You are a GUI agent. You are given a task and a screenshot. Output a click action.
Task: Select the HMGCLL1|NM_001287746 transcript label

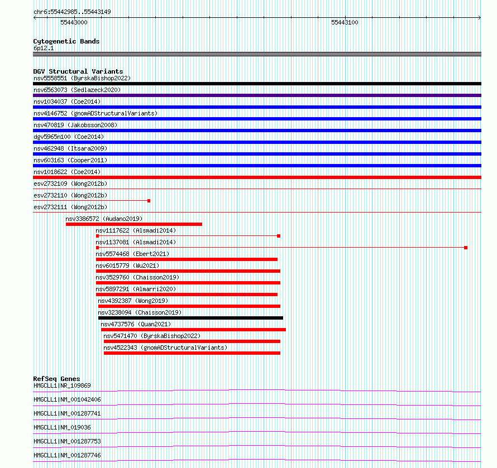click(67, 455)
